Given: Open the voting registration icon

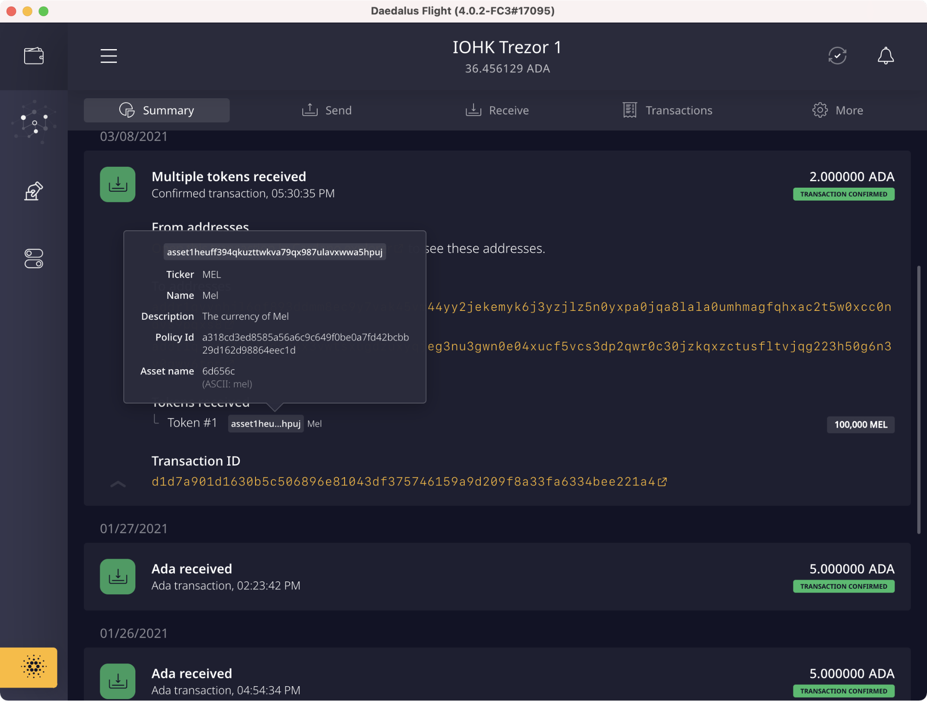Looking at the screenshot, I should point(33,191).
